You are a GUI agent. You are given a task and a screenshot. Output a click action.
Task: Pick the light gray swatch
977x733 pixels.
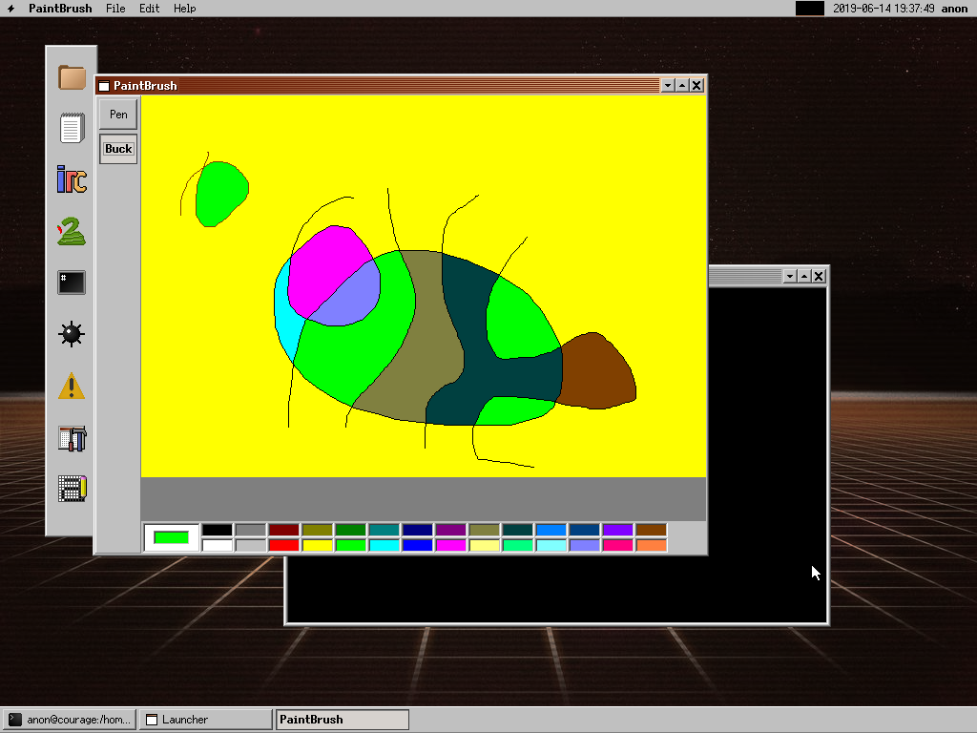click(251, 545)
